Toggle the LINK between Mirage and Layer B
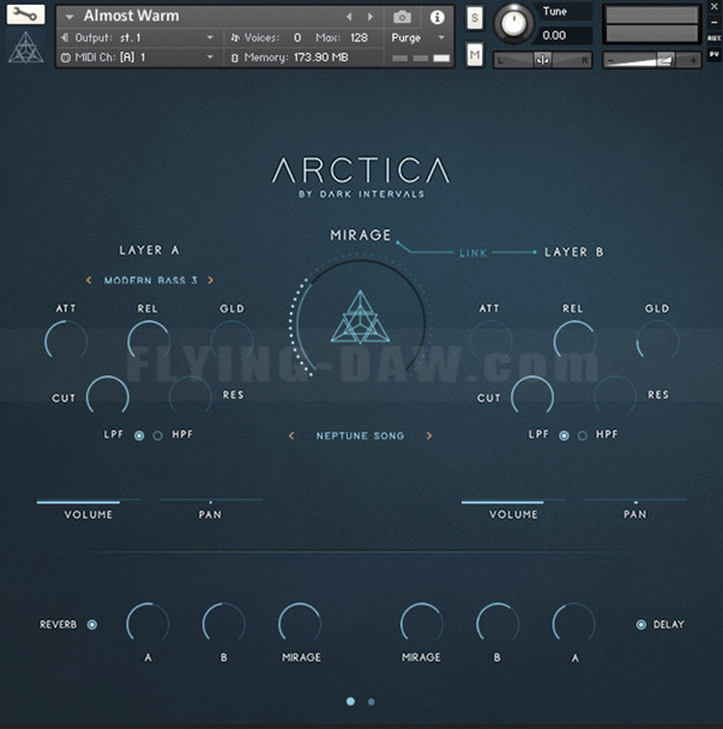This screenshot has height=729, width=723. point(473,253)
